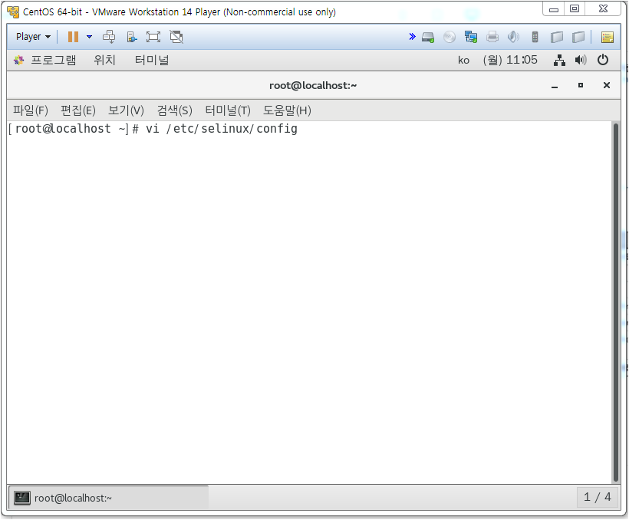
Task: Open the GNOME volume icon
Action: (x=581, y=60)
